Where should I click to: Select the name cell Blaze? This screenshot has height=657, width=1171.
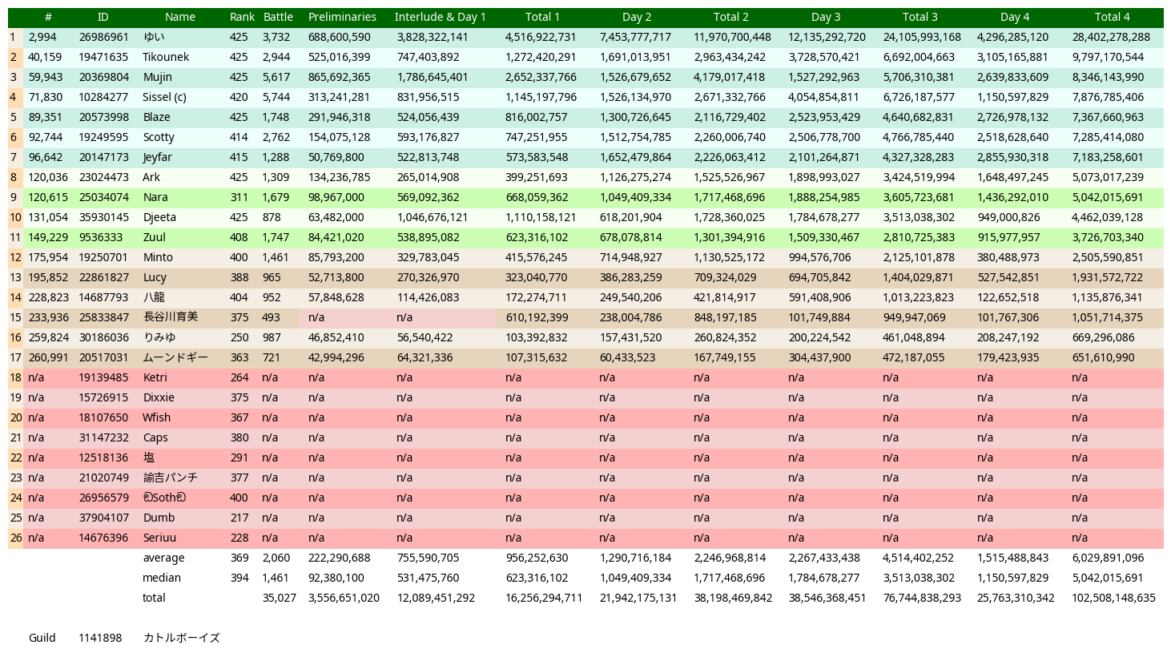coord(156,117)
